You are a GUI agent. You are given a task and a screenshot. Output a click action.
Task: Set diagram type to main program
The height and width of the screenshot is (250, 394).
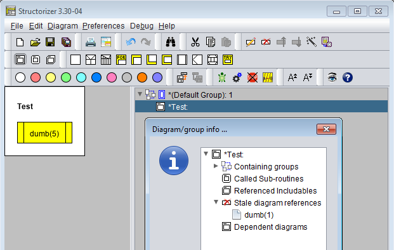[20, 60]
